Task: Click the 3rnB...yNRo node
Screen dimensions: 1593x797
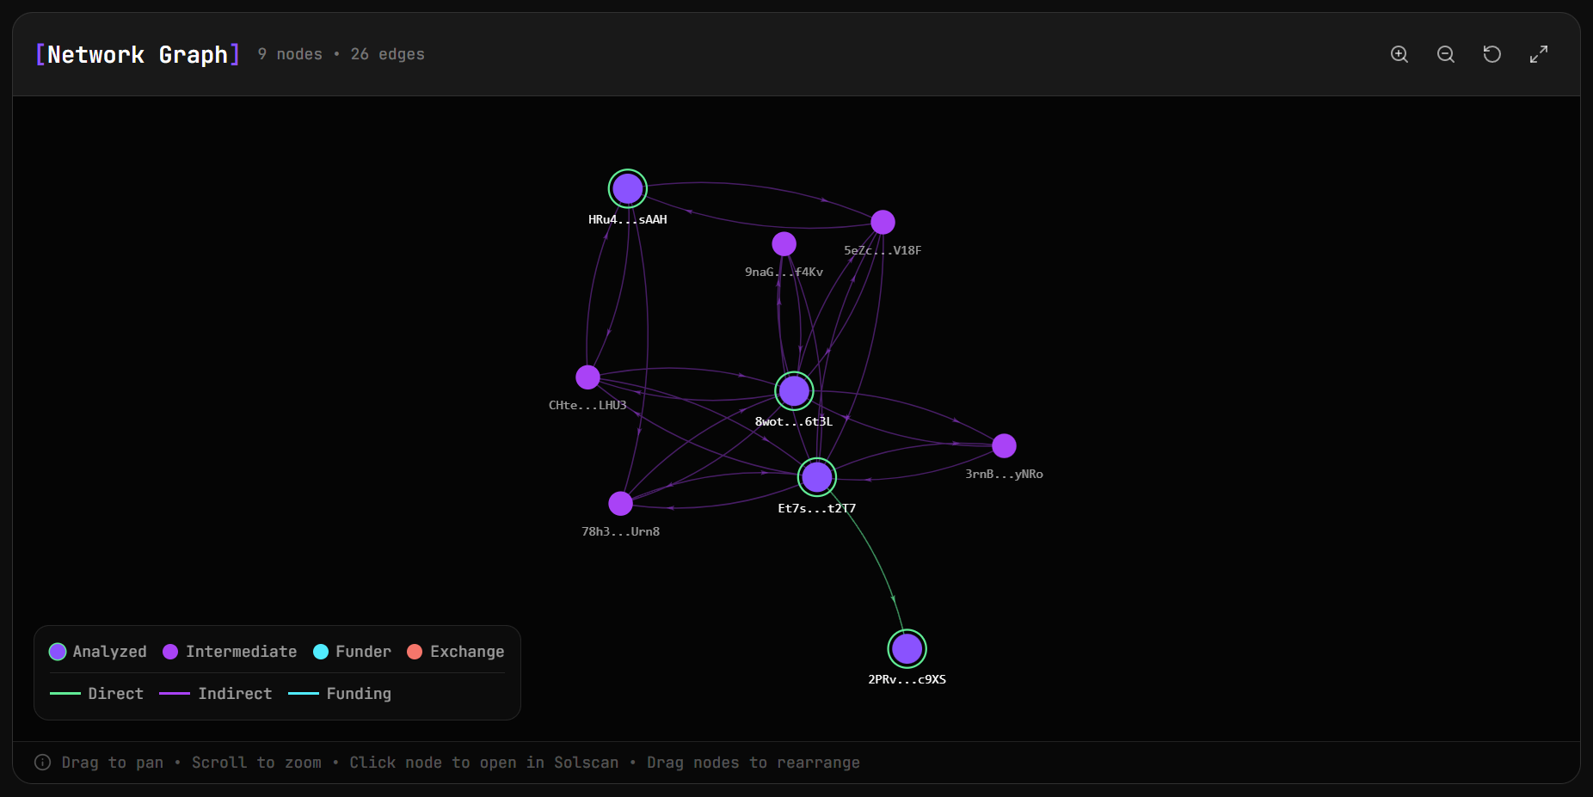Action: pyautogui.click(x=1004, y=445)
